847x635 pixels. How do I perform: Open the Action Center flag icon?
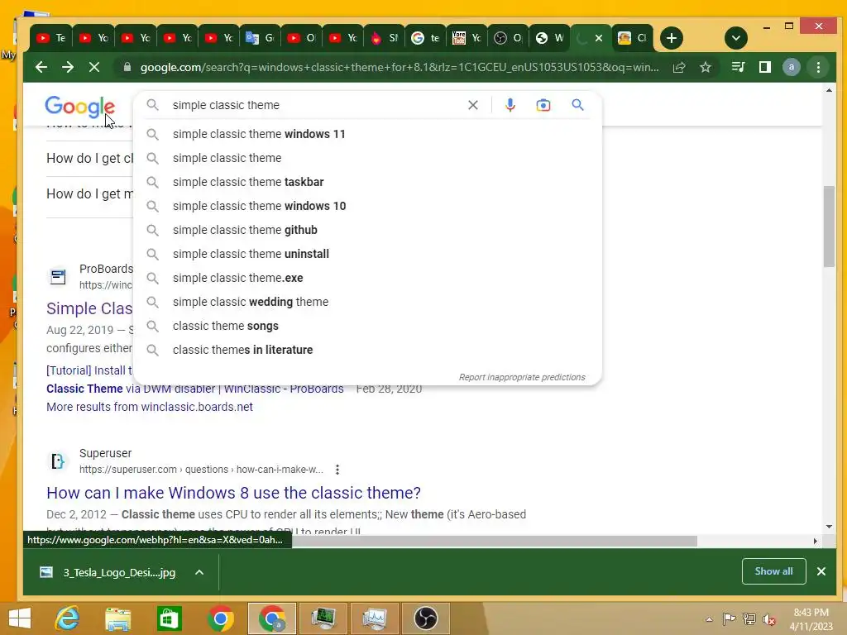point(729,618)
